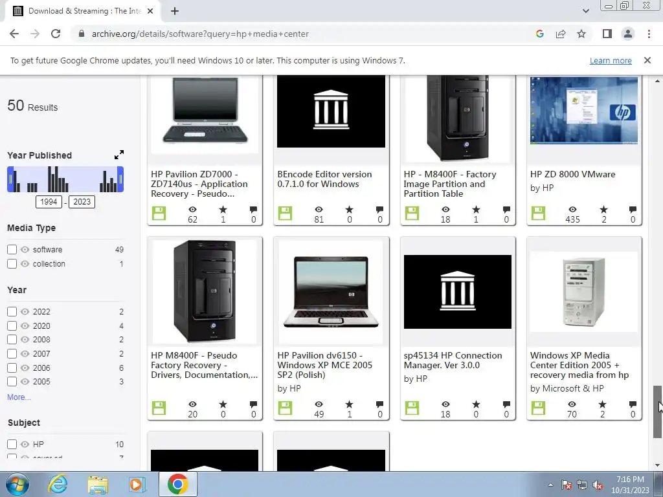Check the 2005 year filter
This screenshot has height=497, width=663.
click(12, 382)
